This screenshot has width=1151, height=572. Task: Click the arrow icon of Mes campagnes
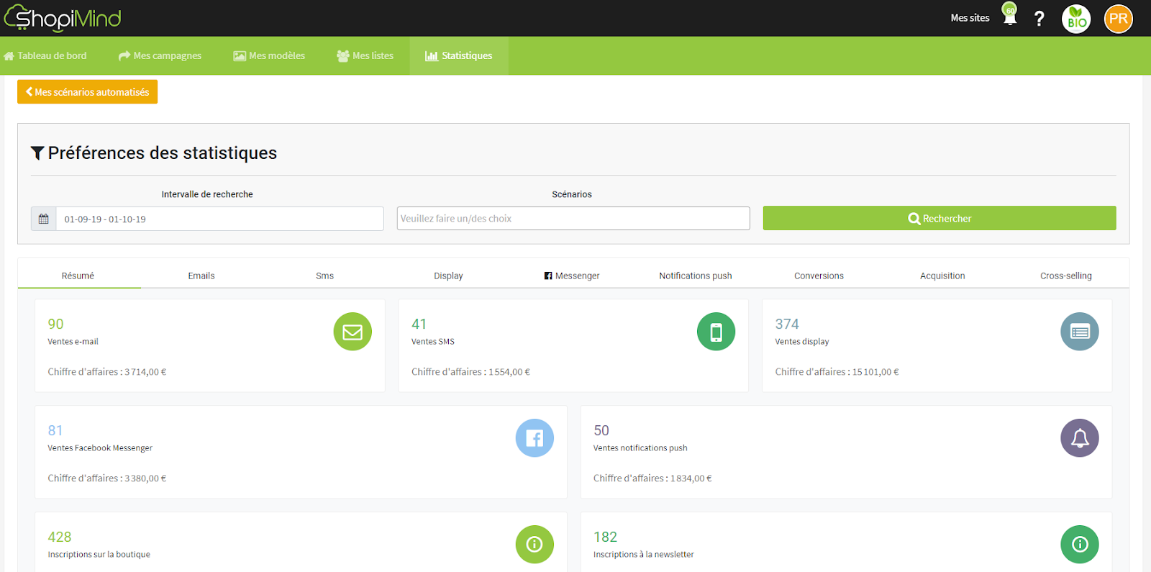click(x=124, y=55)
